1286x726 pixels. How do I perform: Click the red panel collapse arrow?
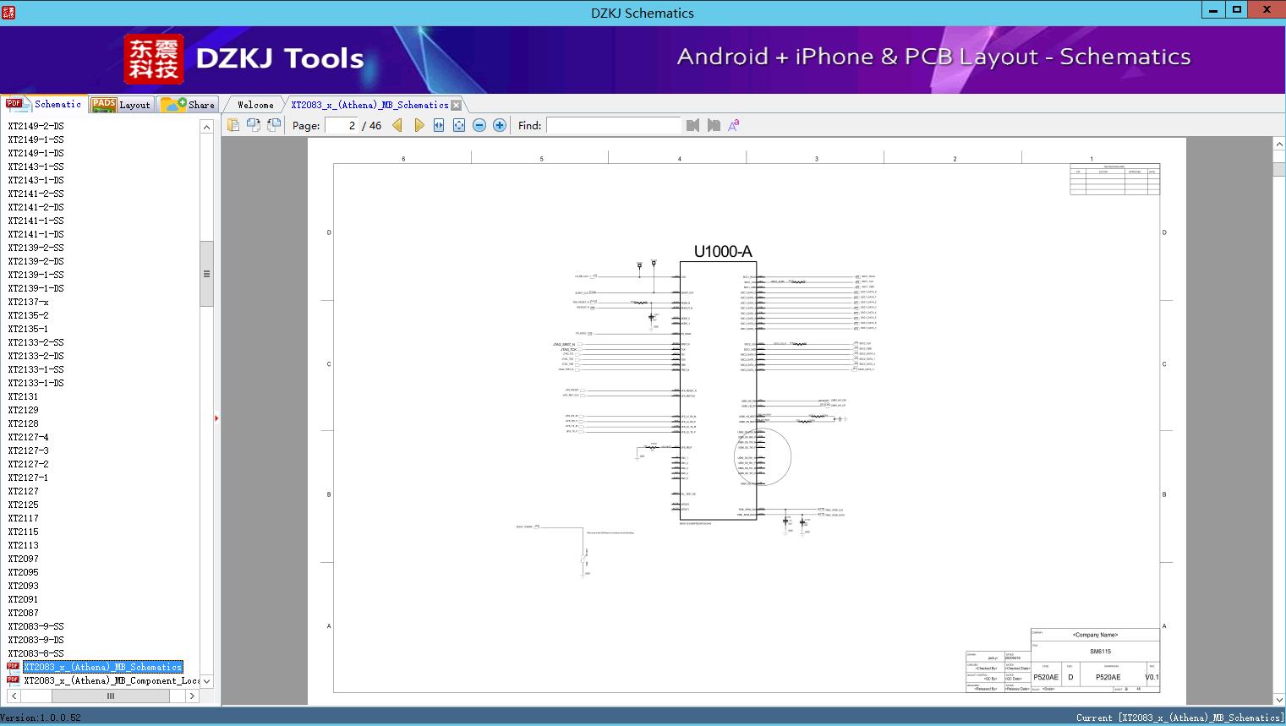tap(216, 418)
